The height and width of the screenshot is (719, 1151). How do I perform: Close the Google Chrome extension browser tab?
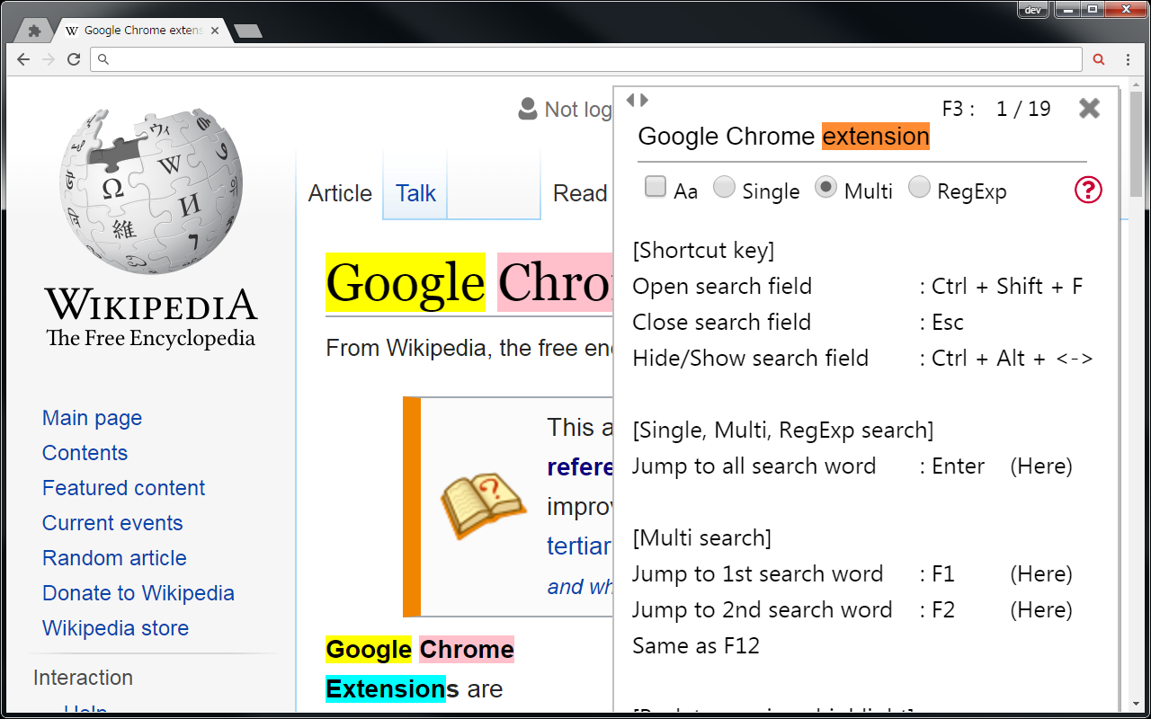coord(215,31)
